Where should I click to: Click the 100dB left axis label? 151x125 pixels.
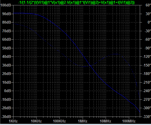click(6, 5)
